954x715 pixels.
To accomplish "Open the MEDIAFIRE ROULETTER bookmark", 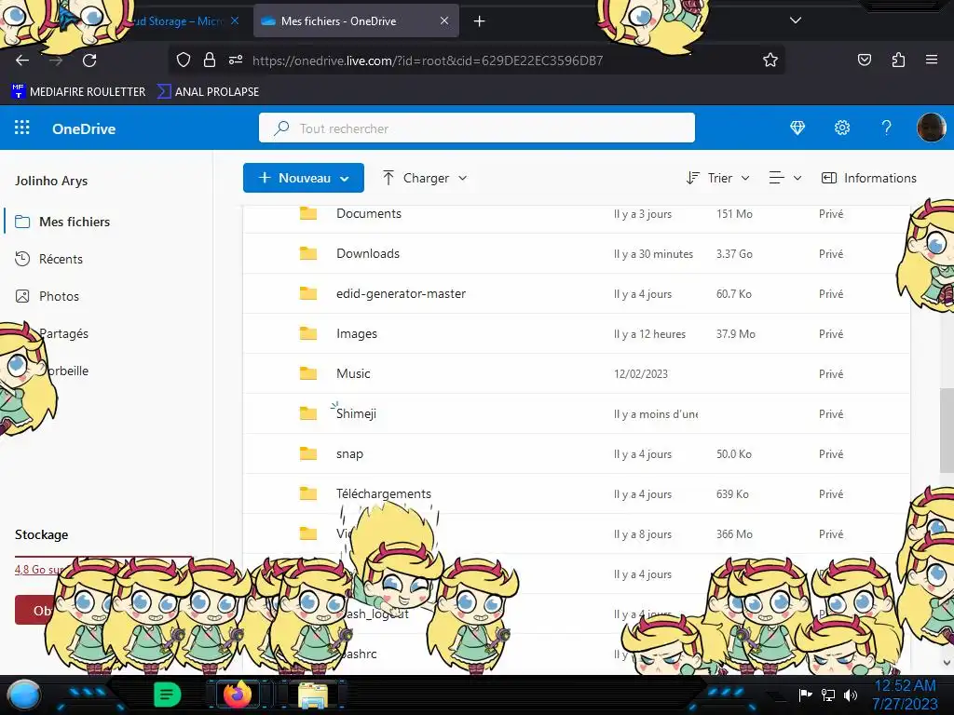I will [x=78, y=92].
